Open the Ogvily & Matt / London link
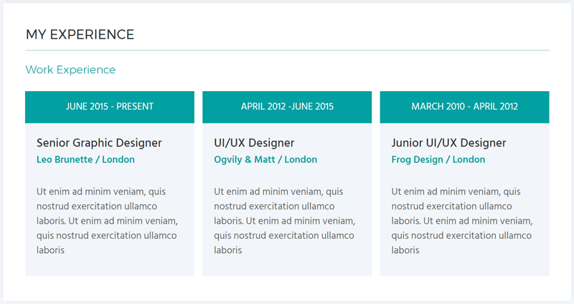The height and width of the screenshot is (304, 574). (x=265, y=160)
